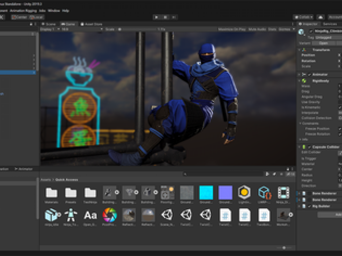Open the Help menu
The height and width of the screenshot is (256, 342).
65,10
